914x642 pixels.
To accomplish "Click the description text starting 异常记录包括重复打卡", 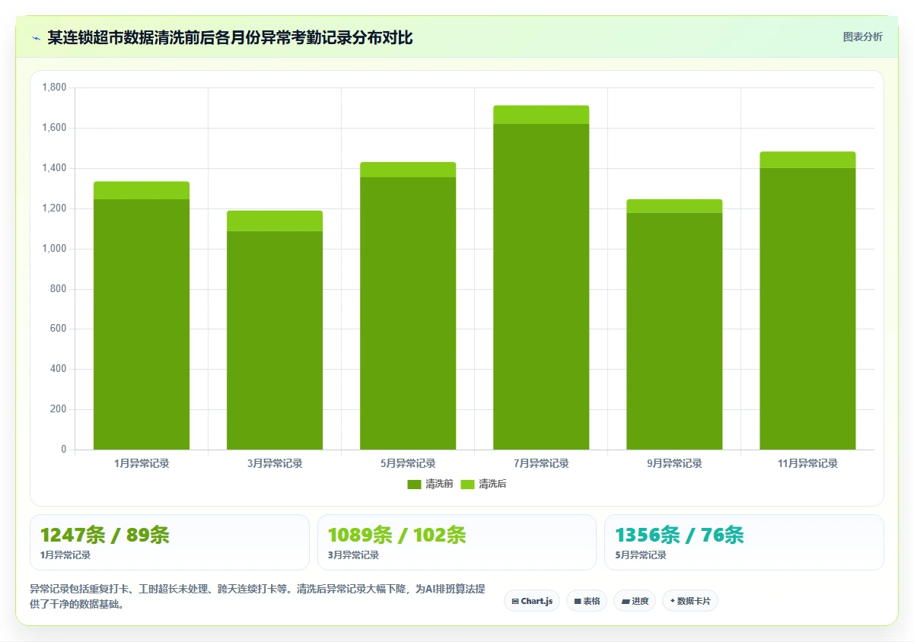I will click(257, 596).
